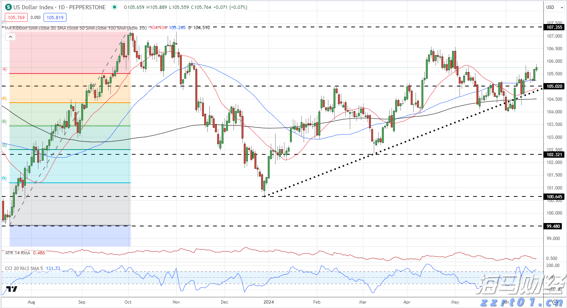Click the 102.321 price level label

coord(554,154)
